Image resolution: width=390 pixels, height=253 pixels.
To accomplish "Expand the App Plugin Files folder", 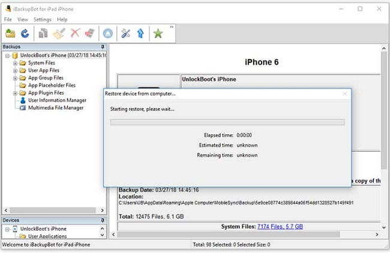I will tap(15, 93).
